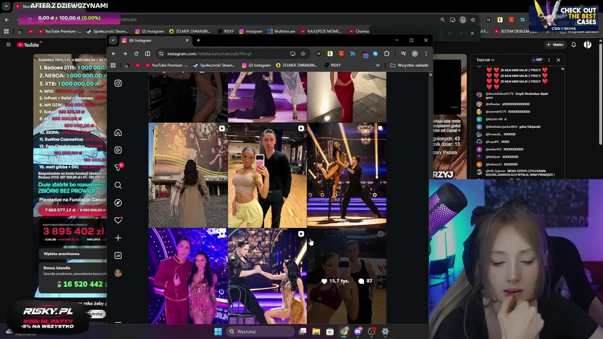Go back in the Instagram browser window
The height and width of the screenshot is (339, 603).
[114, 54]
